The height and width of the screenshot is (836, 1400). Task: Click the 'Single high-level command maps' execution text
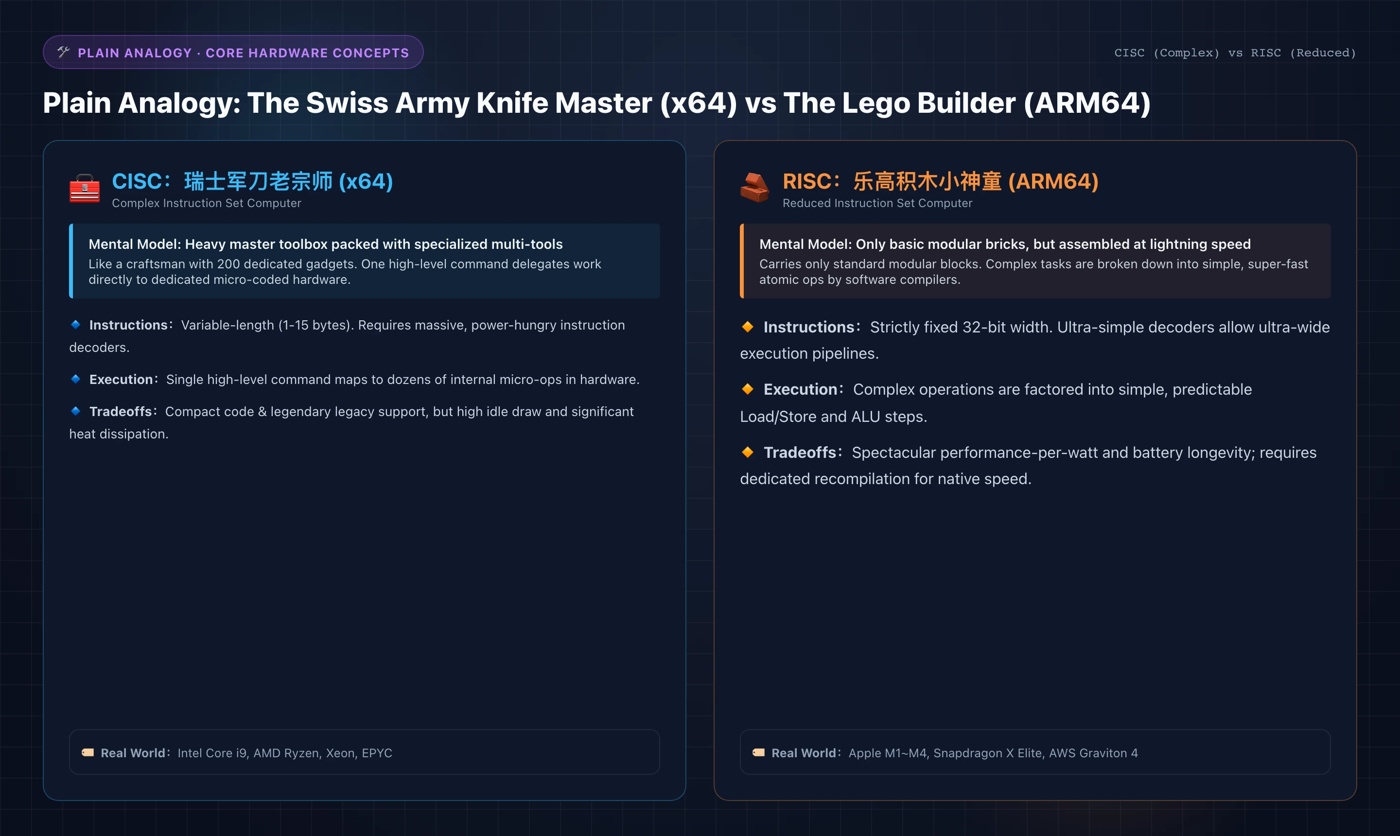click(403, 380)
